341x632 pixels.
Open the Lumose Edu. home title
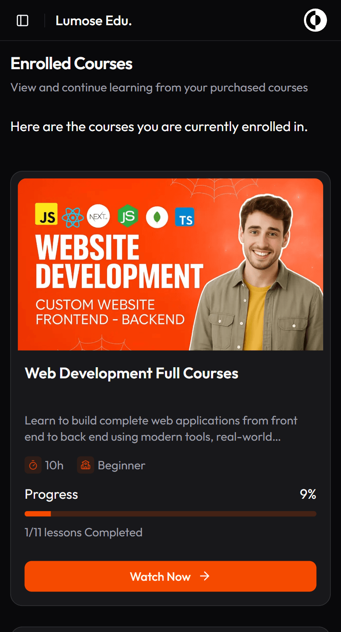[93, 20]
